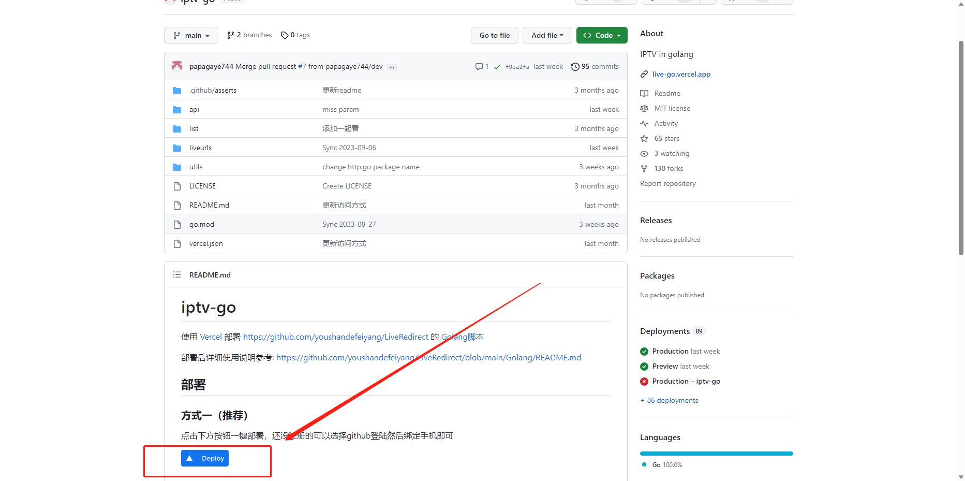Open Releases section heading
Screen dimensions: 965x481
[656, 220]
